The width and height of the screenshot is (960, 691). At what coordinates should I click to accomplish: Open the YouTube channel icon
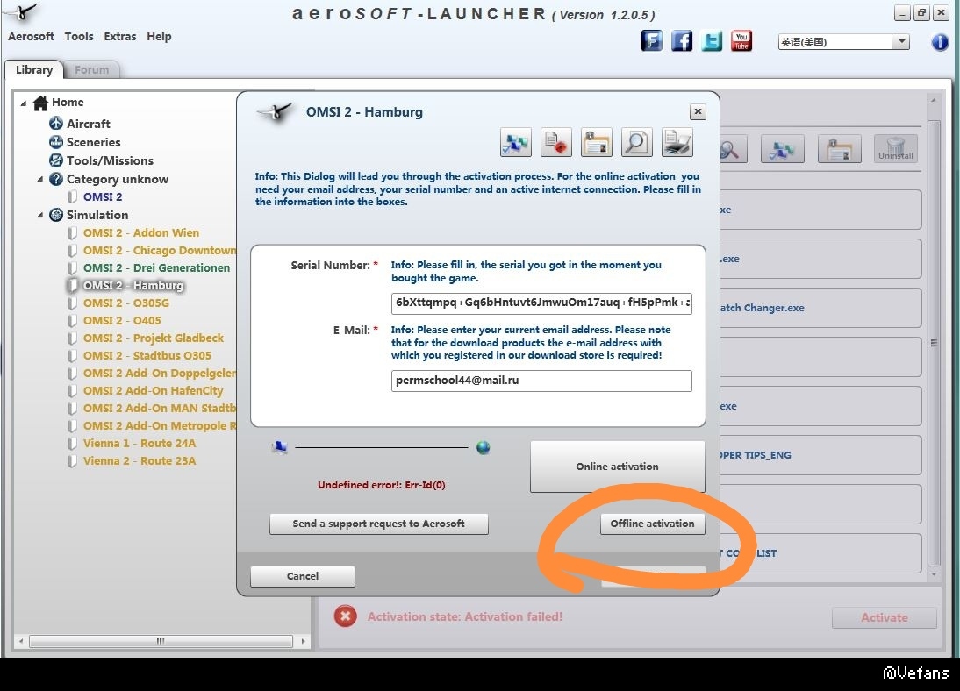(741, 41)
